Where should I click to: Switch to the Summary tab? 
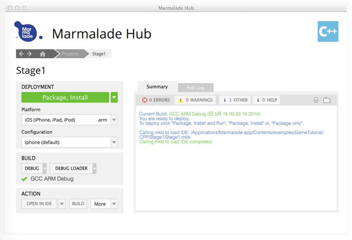point(157,87)
